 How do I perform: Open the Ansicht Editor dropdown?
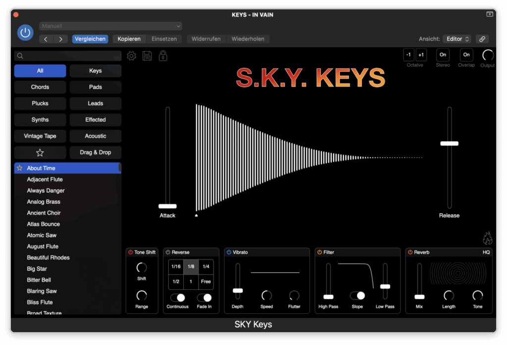[457, 39]
